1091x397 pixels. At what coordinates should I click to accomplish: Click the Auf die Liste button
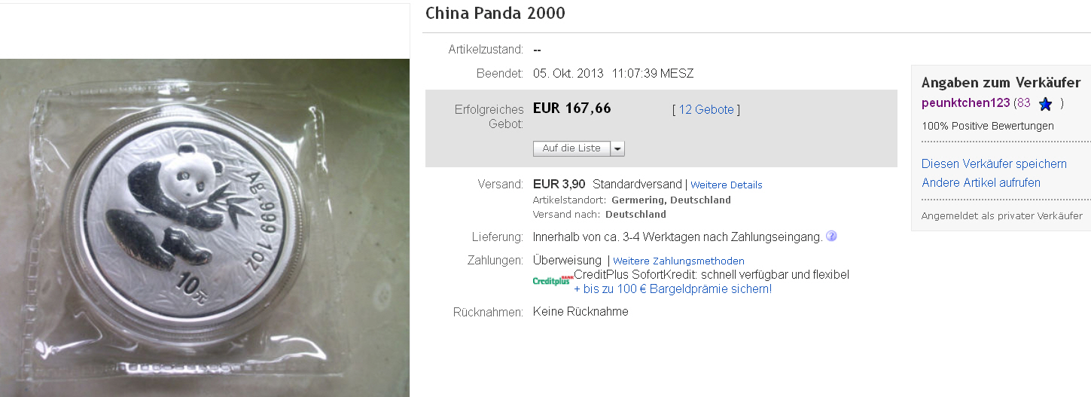pos(571,148)
